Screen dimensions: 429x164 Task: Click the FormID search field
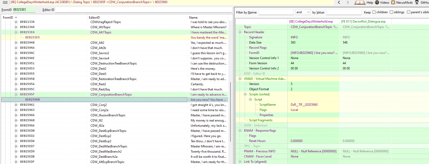(x=24, y=10)
